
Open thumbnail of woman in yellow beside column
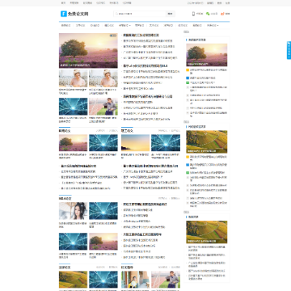(135, 280)
